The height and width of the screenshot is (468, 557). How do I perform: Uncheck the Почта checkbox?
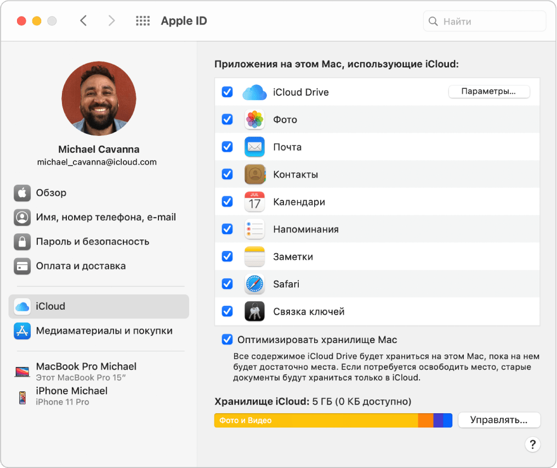coord(227,147)
